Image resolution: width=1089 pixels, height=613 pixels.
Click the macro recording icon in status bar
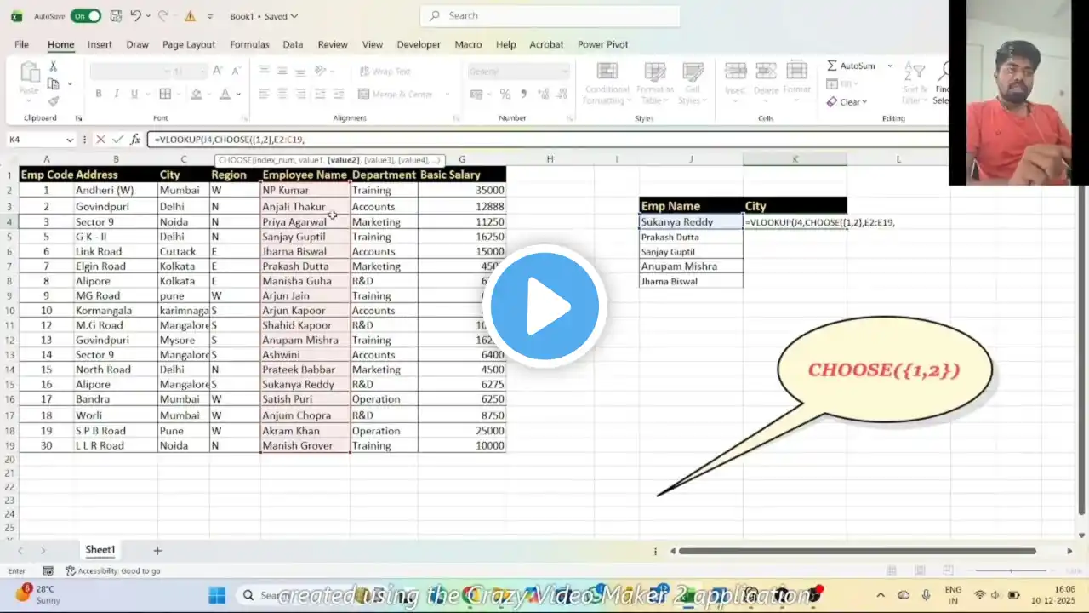point(49,571)
